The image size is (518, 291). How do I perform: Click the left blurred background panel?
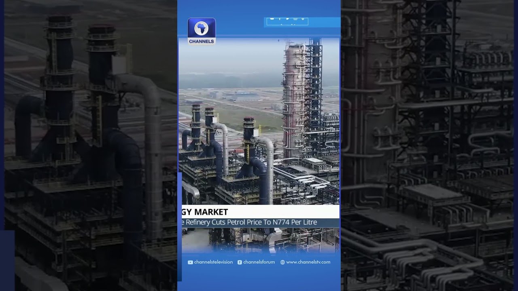pyautogui.click(x=89, y=145)
